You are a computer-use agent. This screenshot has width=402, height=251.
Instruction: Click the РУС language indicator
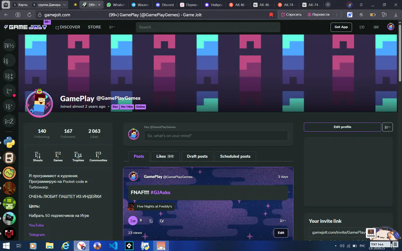click(x=362, y=246)
